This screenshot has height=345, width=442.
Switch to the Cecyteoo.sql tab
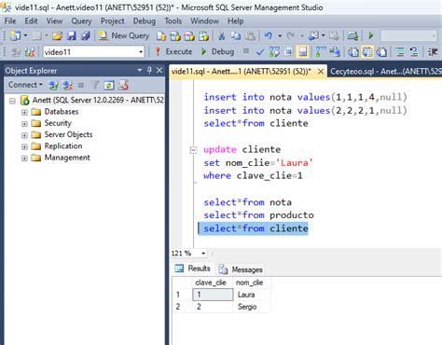coord(385,72)
